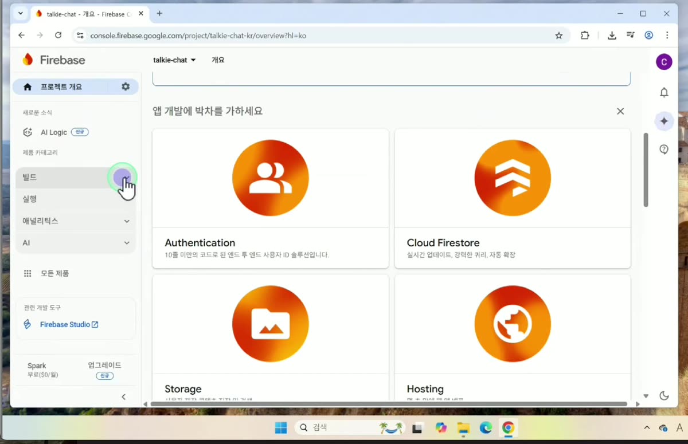Show hidden system tray icons
688x444 pixels.
click(x=647, y=428)
